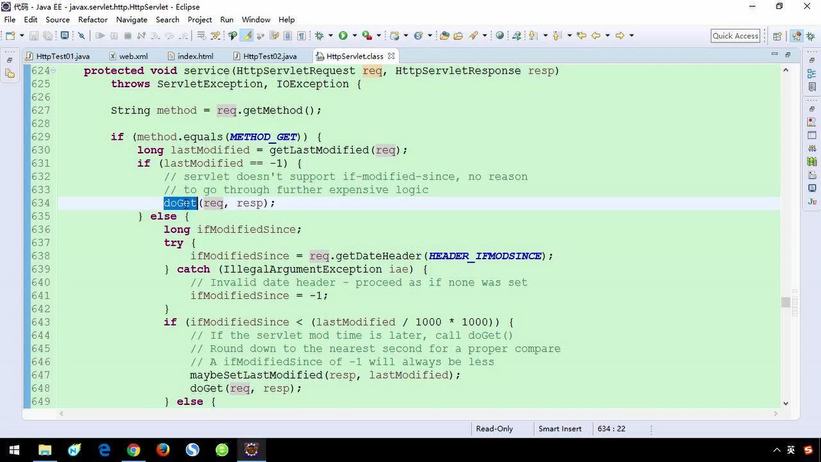Viewport: 821px width, 462px height.
Task: Toggle Mark Occurrences highlighter button
Action: tap(246, 36)
